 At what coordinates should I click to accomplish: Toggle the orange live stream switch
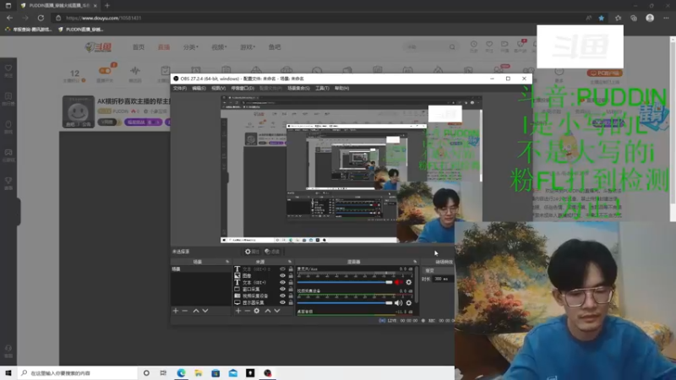[x=105, y=71]
